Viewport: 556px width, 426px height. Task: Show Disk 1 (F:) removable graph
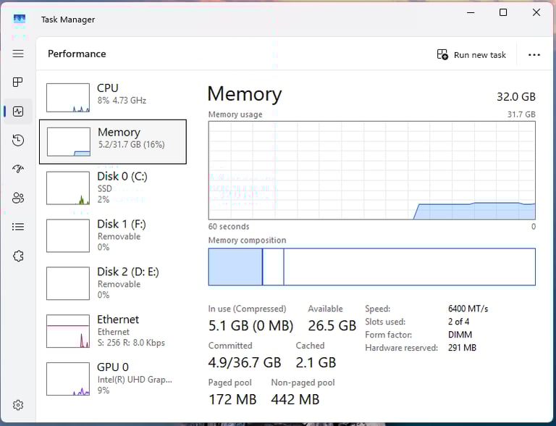[113, 235]
